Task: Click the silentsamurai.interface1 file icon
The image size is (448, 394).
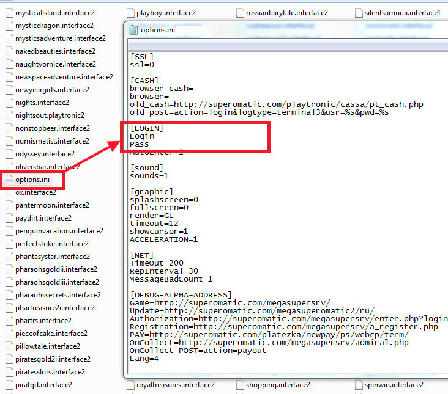Action: click(x=359, y=13)
